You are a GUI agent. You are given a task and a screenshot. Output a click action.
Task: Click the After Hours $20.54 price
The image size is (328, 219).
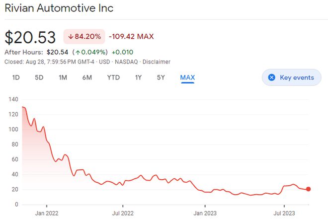click(x=57, y=52)
